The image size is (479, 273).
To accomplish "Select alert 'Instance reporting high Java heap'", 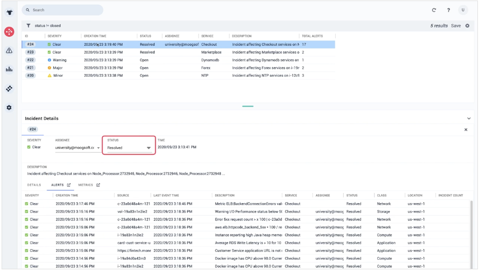I will point(246,235).
